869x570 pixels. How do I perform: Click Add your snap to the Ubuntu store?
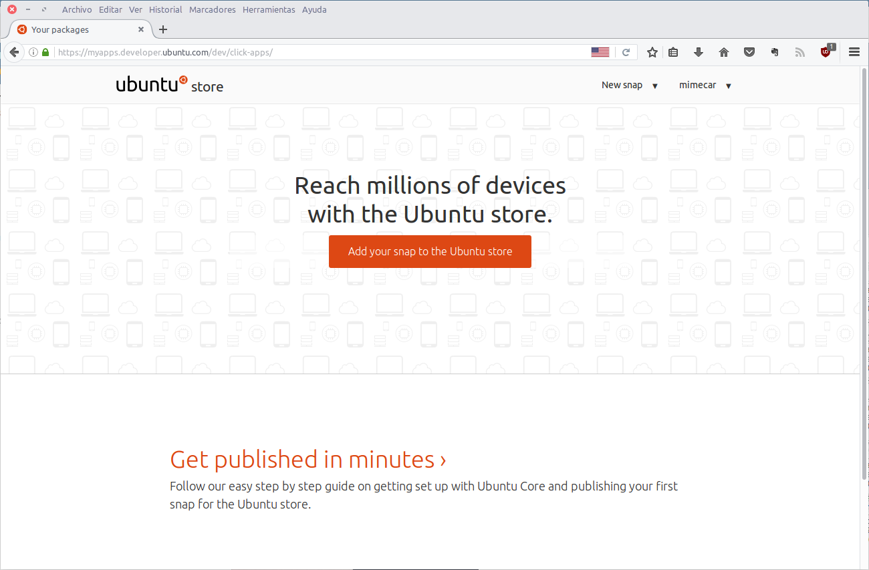coord(430,251)
